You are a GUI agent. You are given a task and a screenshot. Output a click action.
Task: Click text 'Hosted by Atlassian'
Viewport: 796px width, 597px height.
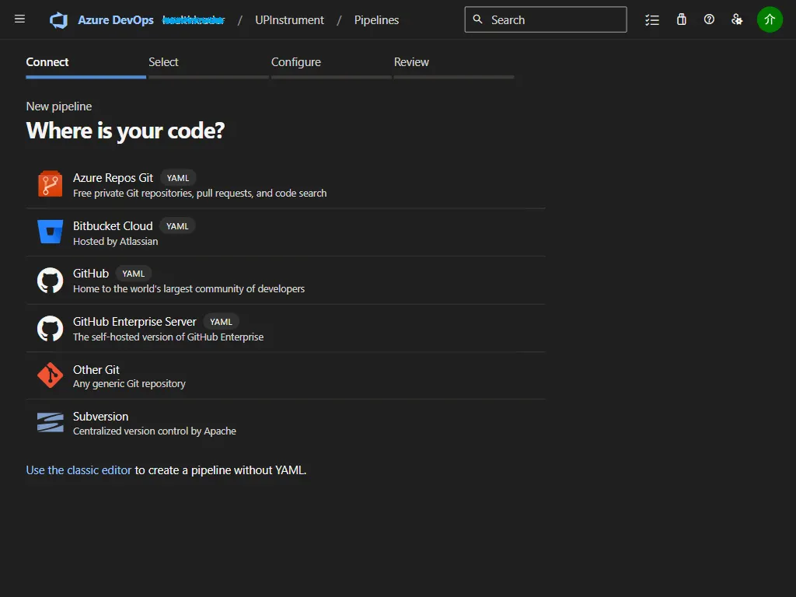click(x=115, y=242)
